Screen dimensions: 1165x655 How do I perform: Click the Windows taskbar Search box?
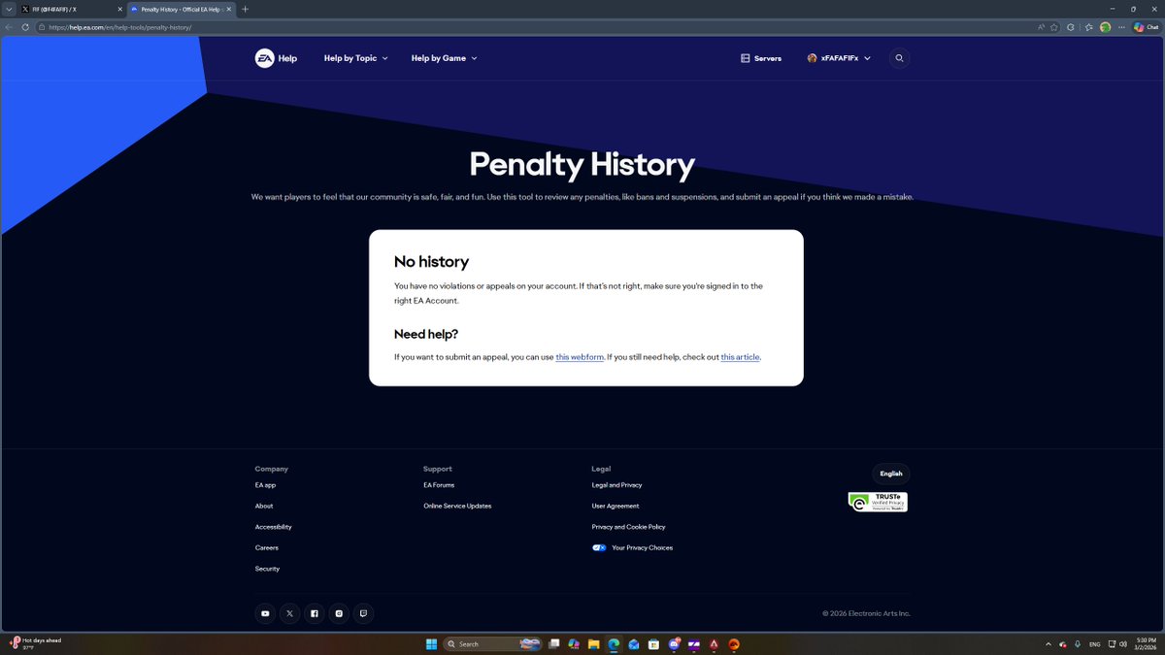pos(493,644)
